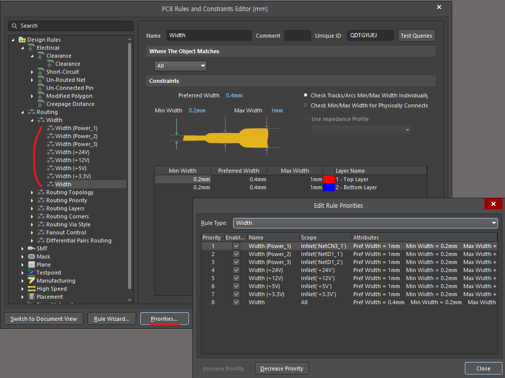Click the Design Rules folder icon
Image resolution: width=505 pixels, height=378 pixels.
coord(22,40)
